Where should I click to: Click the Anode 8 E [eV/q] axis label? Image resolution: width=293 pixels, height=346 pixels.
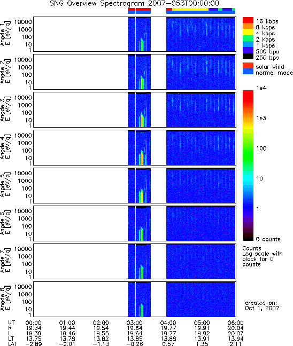(5, 299)
